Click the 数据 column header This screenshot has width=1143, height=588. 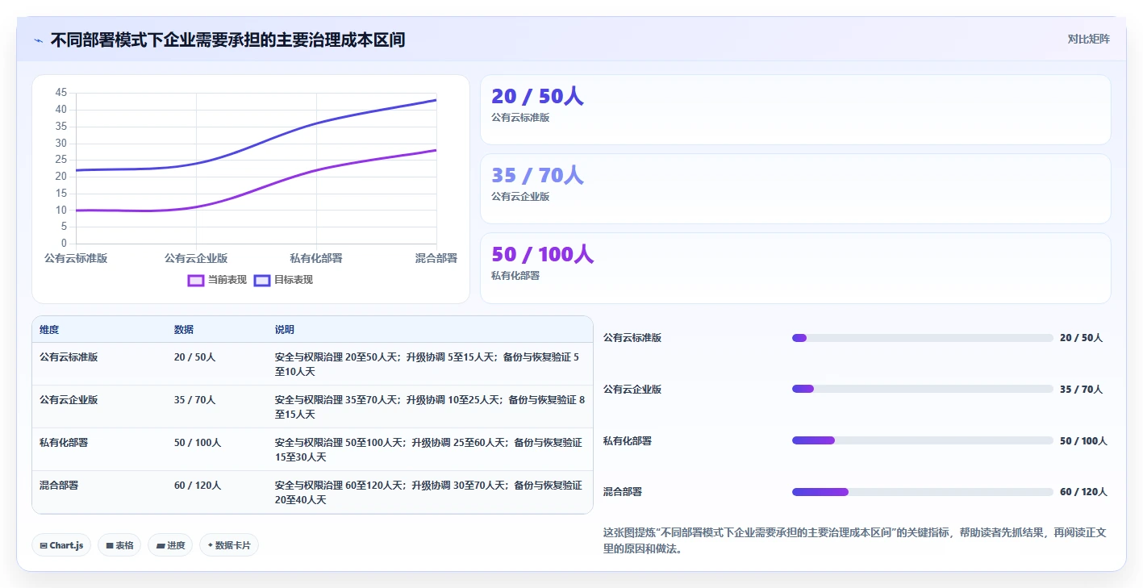point(184,330)
